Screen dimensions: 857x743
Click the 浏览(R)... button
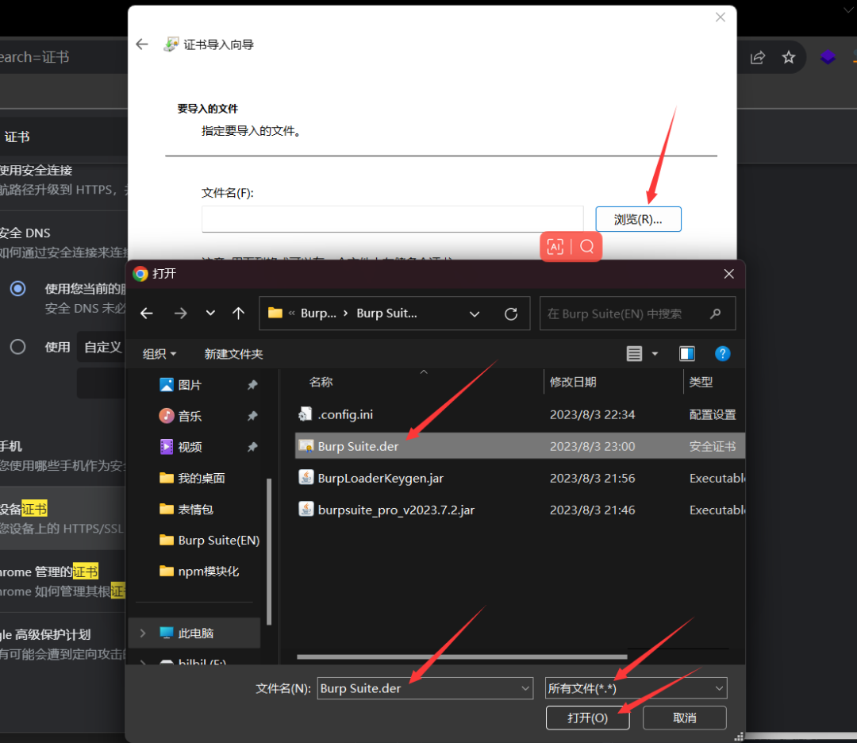click(638, 219)
